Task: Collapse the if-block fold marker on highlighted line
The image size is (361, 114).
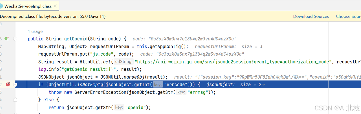Action: click(x=16, y=84)
